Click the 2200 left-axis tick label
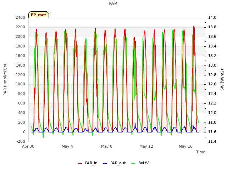 point(21,27)
